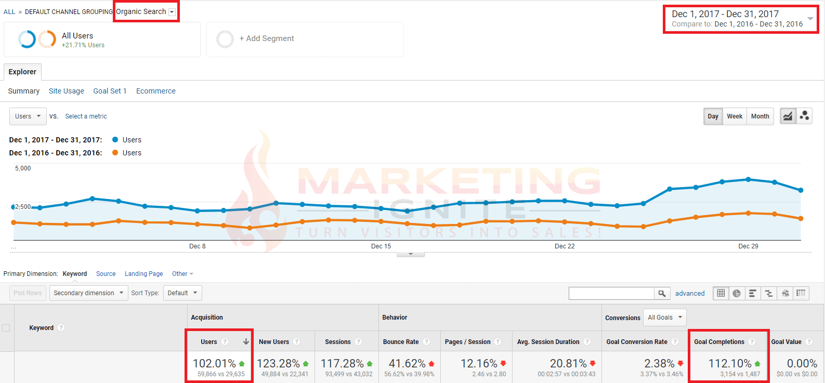Click the advanced filter link
Screen dimensions: 825x383
coord(690,294)
